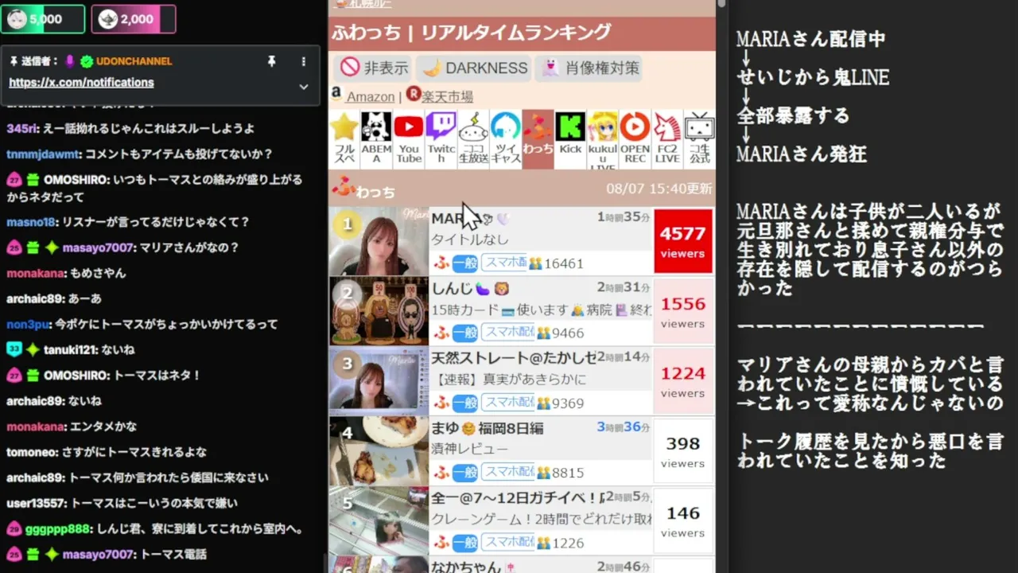1018x573 pixels.
Task: Open the まゆ 福岡8日編 streamer name
Action: tap(488, 429)
